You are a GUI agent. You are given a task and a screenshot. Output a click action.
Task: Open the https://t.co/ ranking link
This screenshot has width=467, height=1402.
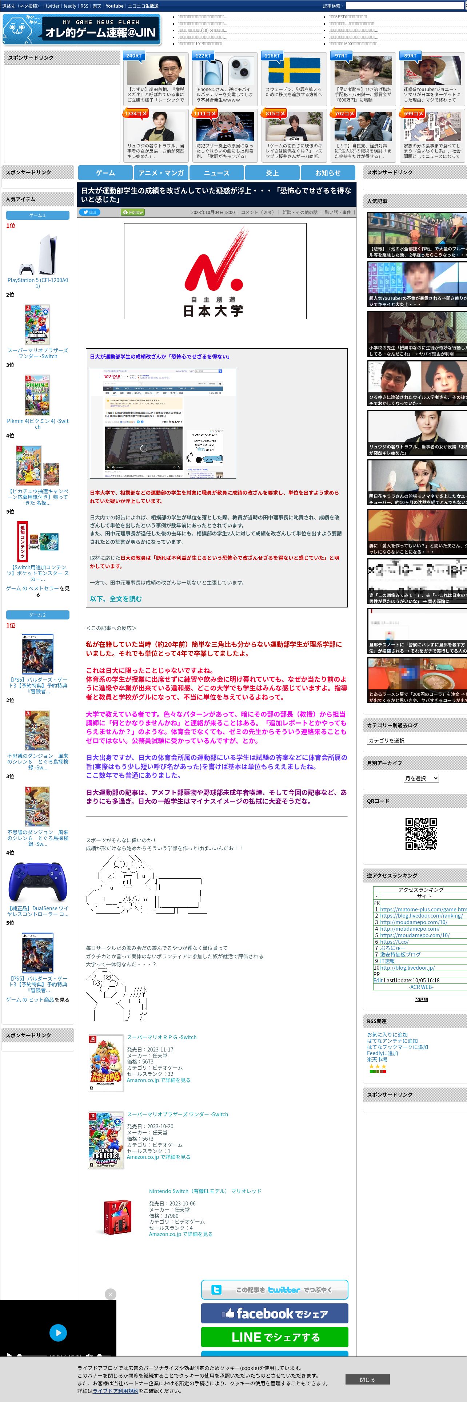(394, 942)
